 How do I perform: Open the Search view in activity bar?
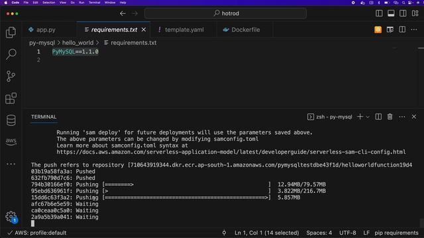(11, 54)
